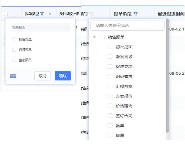Open the 跟单阶段 filter funnel icon
Screen dimensions: 185x148
coord(135,14)
